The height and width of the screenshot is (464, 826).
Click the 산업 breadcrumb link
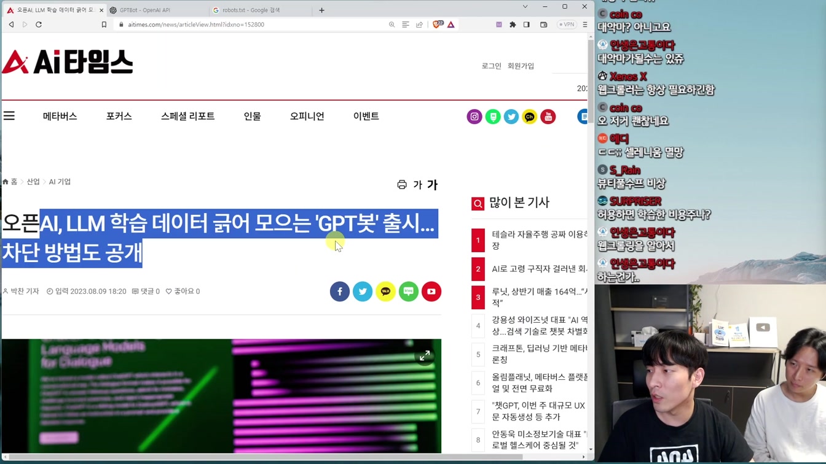(x=33, y=182)
